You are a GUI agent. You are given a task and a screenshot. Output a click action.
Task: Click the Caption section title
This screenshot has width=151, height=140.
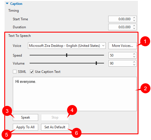point(16,4)
